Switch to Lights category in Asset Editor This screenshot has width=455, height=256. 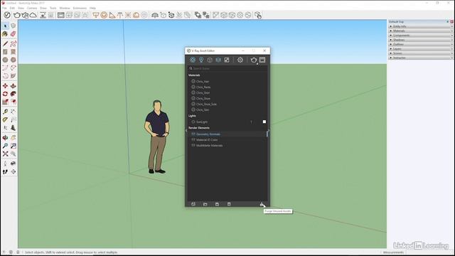[x=201, y=60]
